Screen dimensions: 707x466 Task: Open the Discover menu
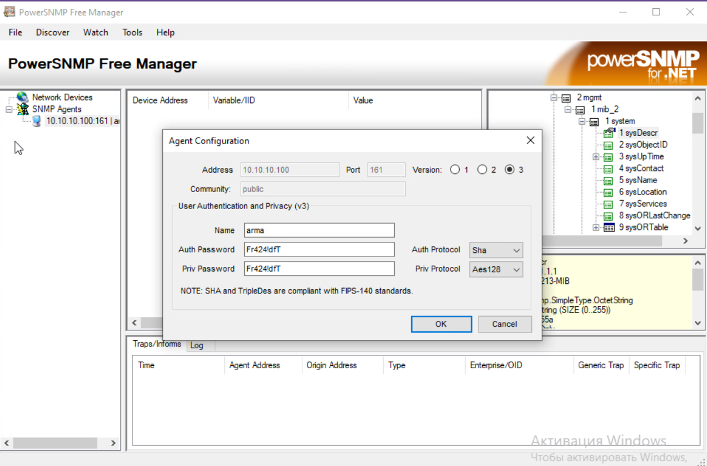tap(53, 32)
